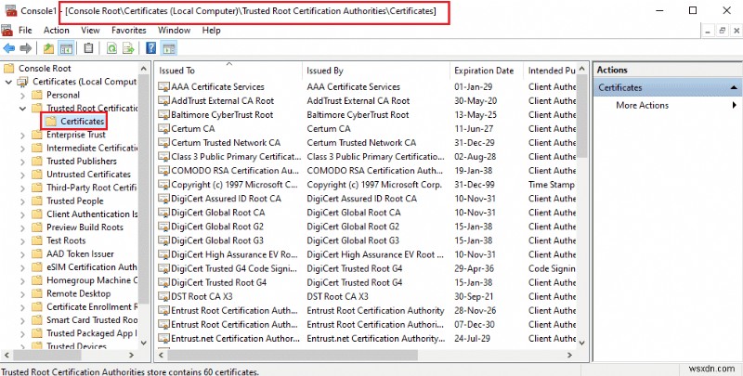Viewport: 743px width, 376px height.
Task: Sort by the Issued By column header
Action: tap(376, 71)
